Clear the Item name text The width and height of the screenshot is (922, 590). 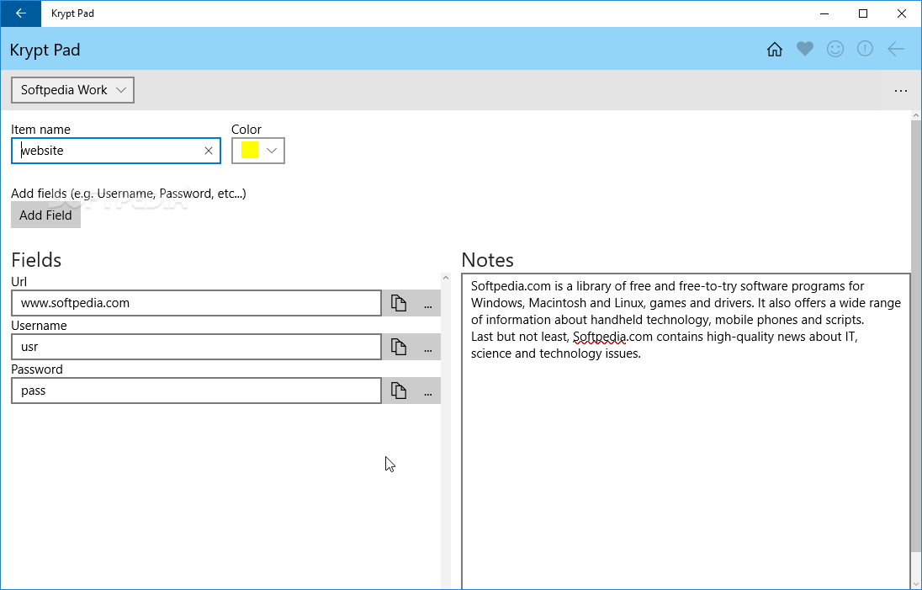208,151
